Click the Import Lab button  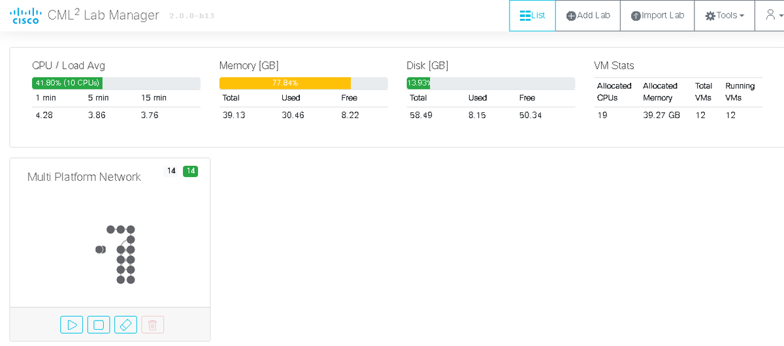pyautogui.click(x=657, y=16)
